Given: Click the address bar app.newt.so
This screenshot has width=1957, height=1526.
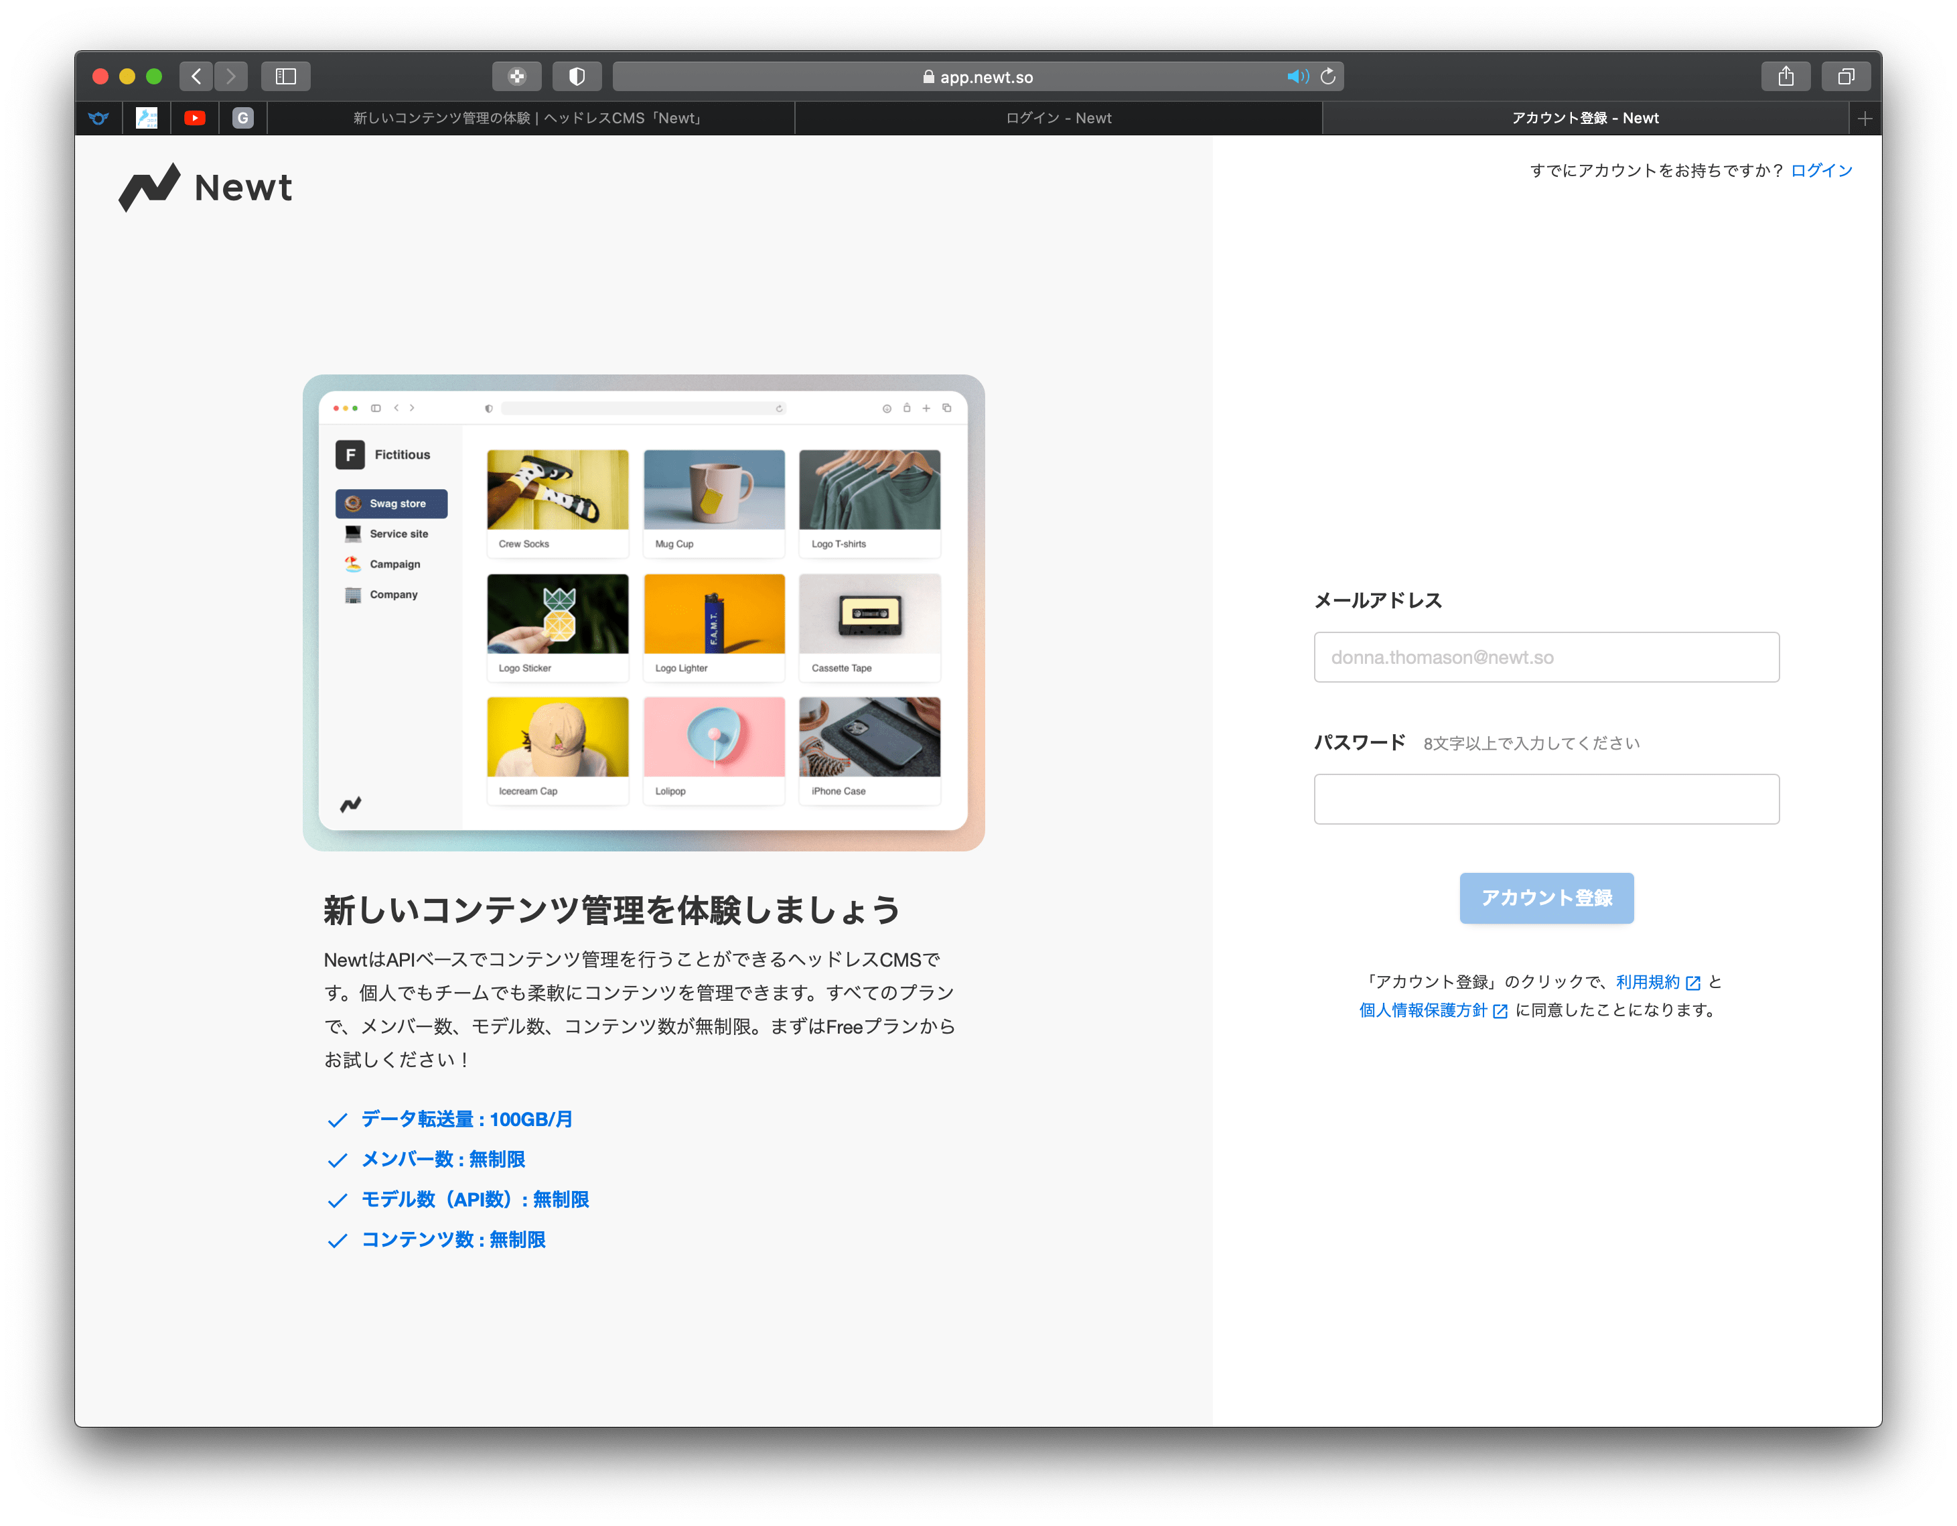Looking at the screenshot, I should pos(978,77).
